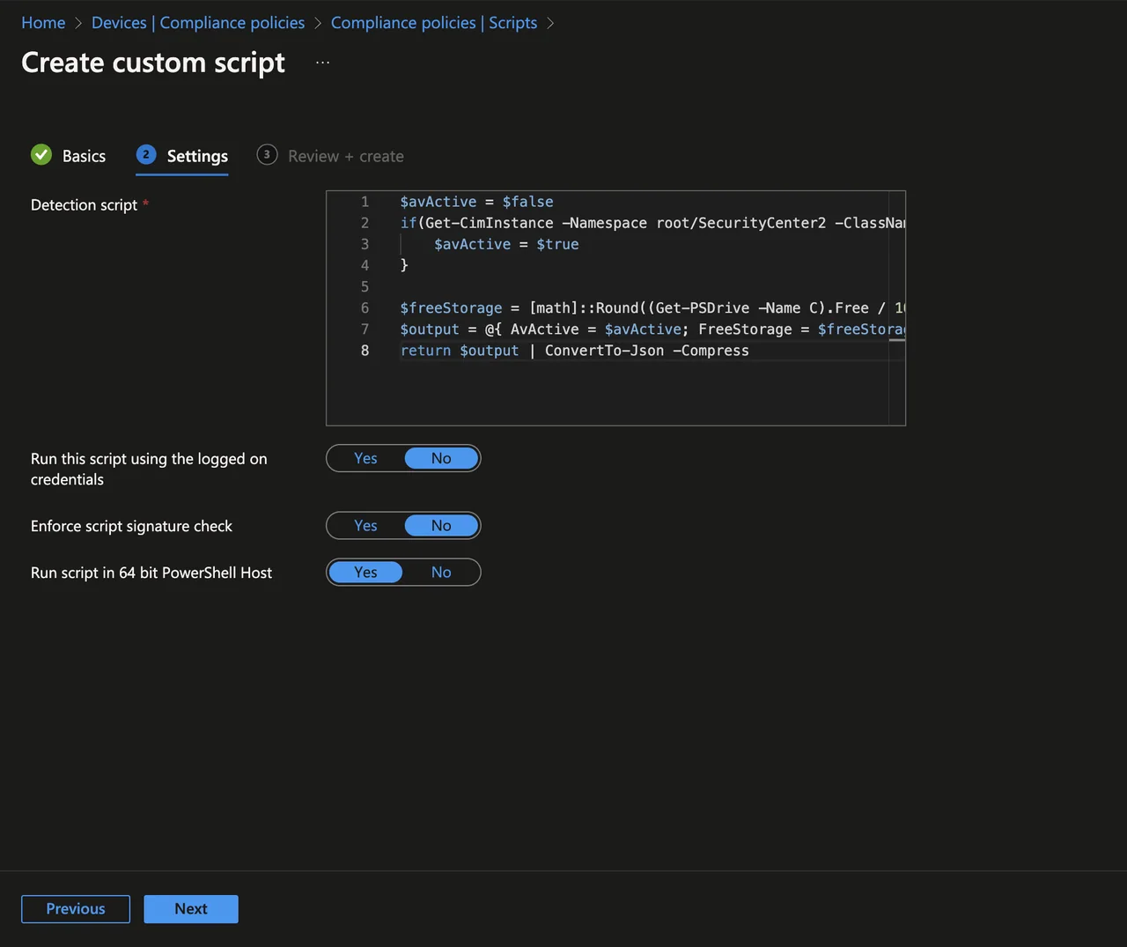Open the Home breadcrumb link
The image size is (1127, 947).
tap(43, 23)
